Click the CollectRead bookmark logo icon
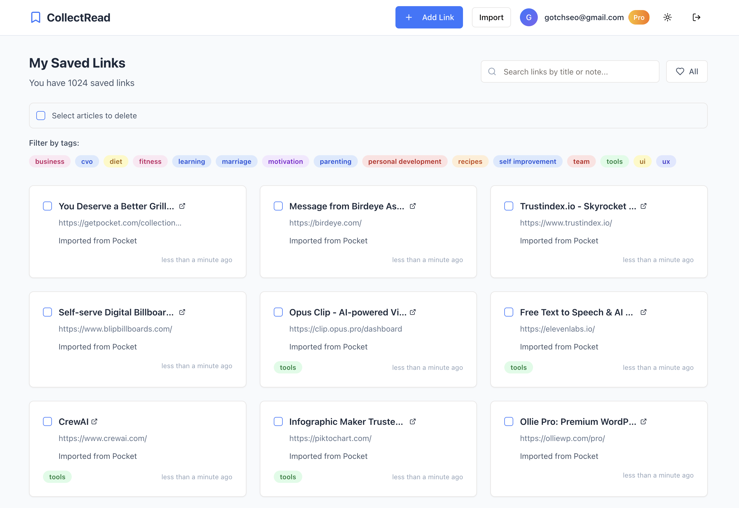The image size is (739, 508). [x=36, y=18]
